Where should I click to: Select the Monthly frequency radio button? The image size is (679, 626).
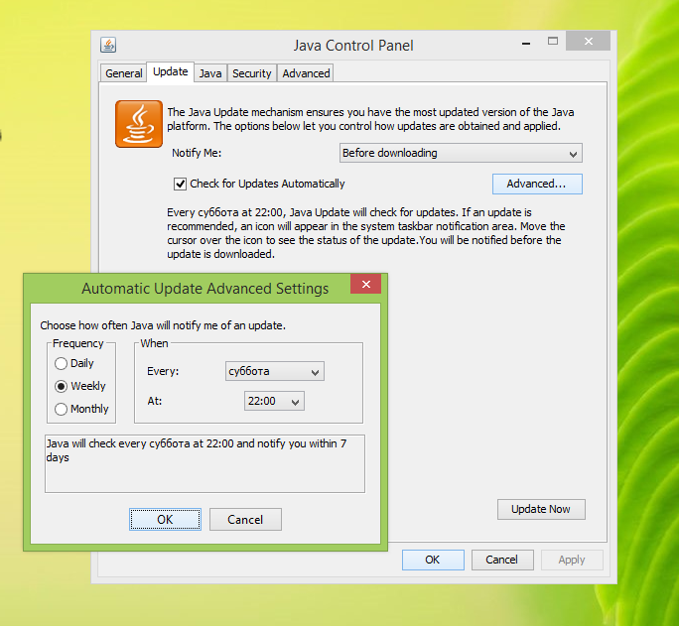point(62,409)
